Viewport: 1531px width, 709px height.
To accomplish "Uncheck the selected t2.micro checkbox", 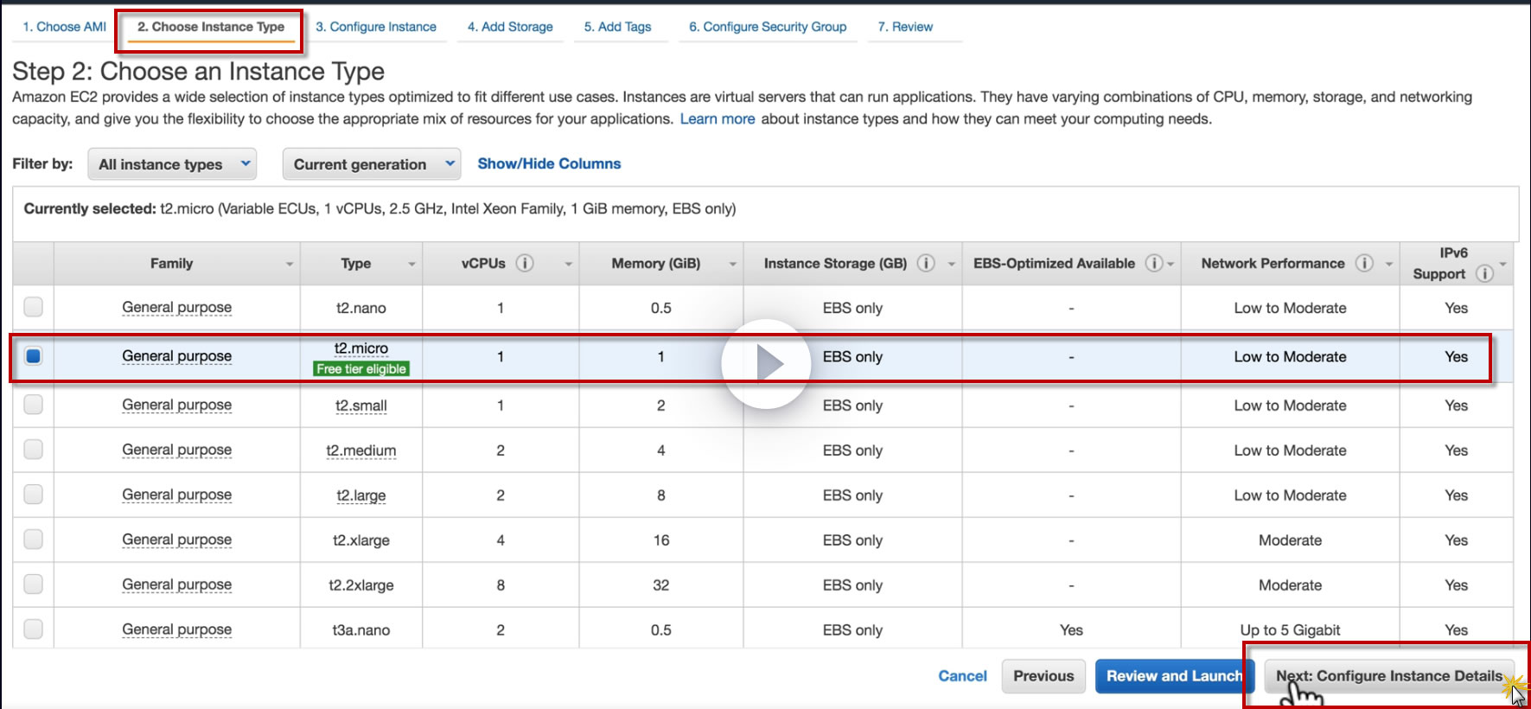I will coord(34,356).
